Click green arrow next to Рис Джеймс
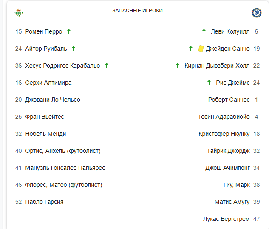269x229 pixels. [209, 83]
